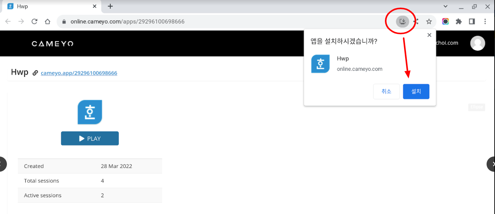The image size is (495, 214).
Task: Click the previous slide arrow at left edge
Action: [x=2, y=164]
